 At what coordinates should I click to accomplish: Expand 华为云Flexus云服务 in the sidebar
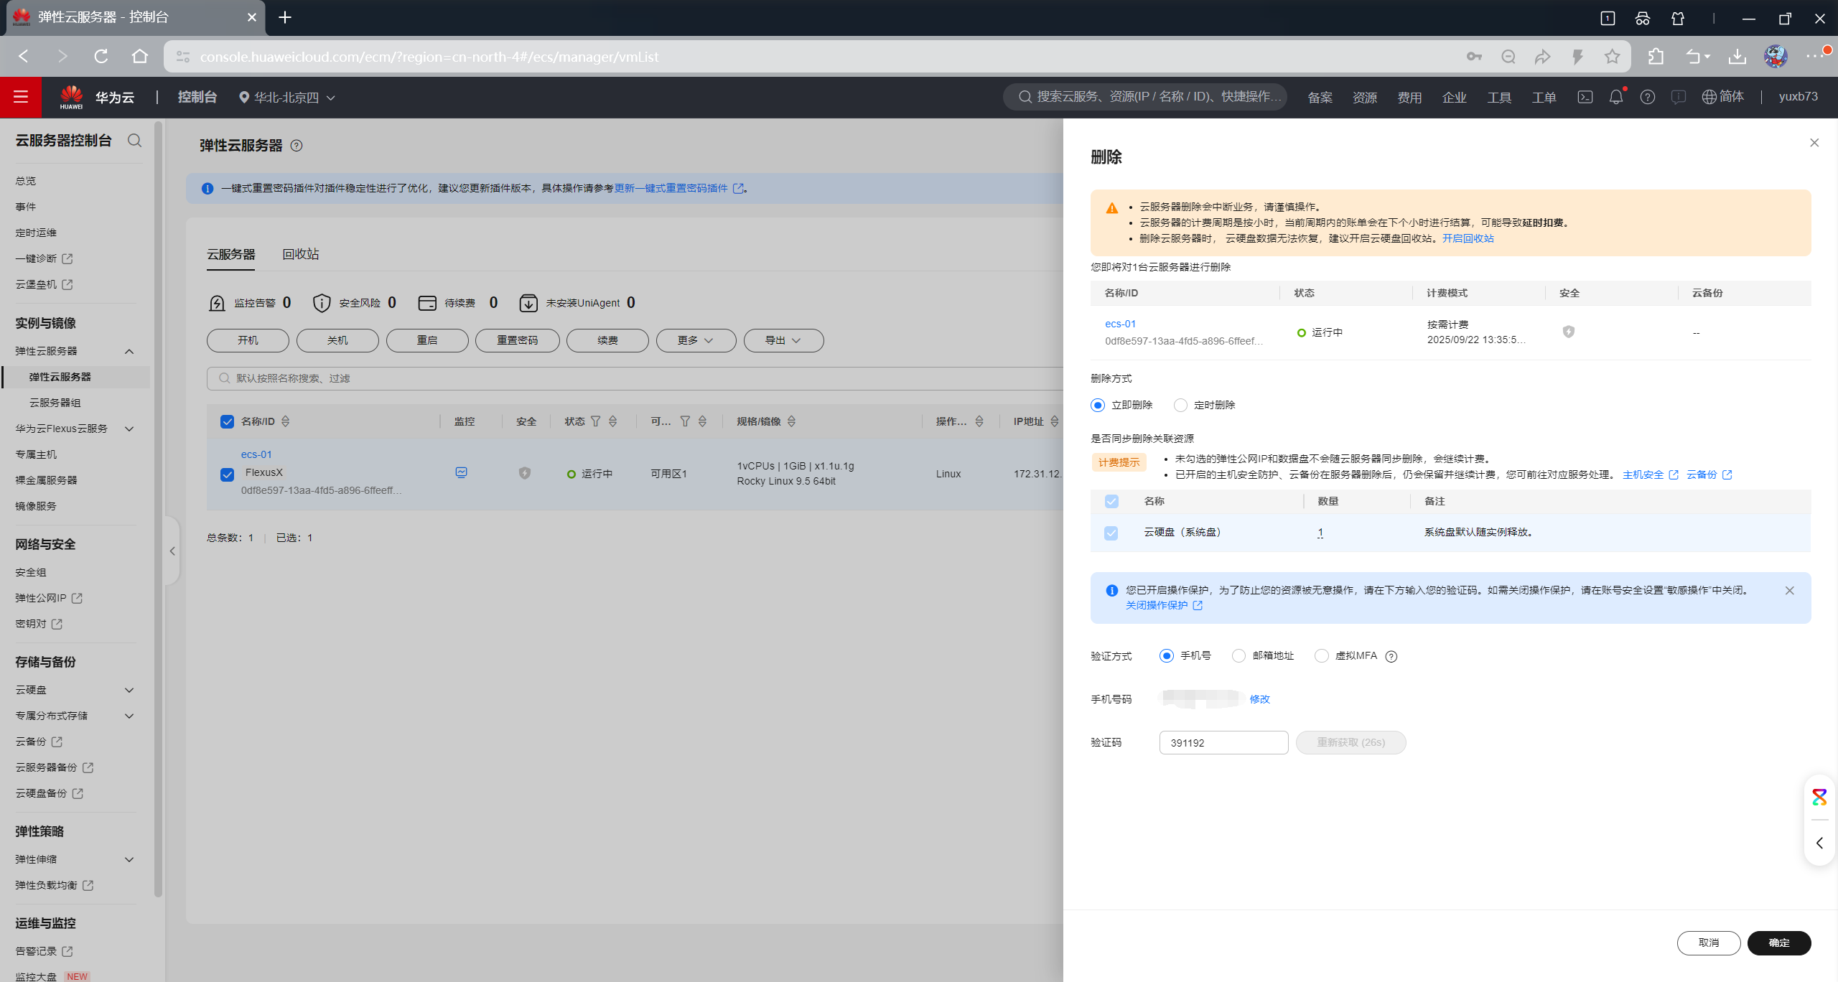pos(75,429)
